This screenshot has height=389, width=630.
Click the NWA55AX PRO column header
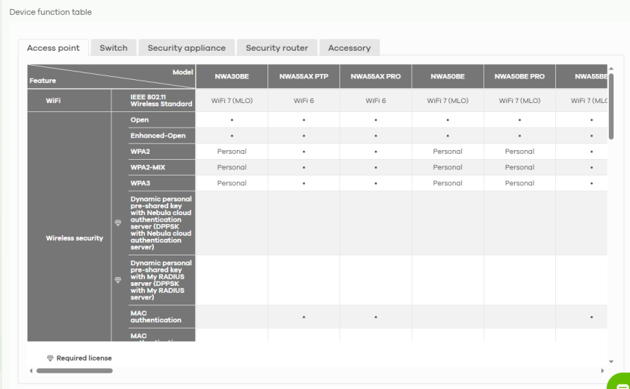click(376, 76)
